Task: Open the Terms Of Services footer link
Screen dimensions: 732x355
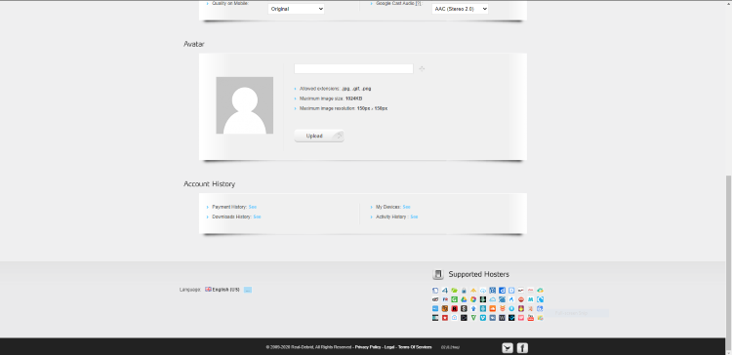Action: pos(415,347)
